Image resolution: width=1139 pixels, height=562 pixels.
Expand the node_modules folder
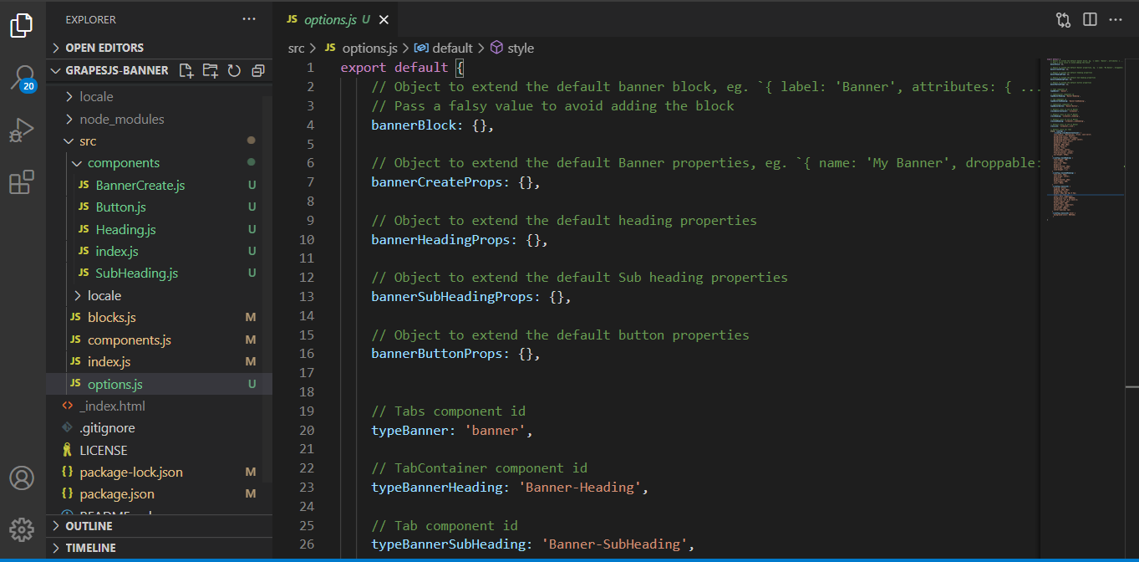(x=159, y=119)
